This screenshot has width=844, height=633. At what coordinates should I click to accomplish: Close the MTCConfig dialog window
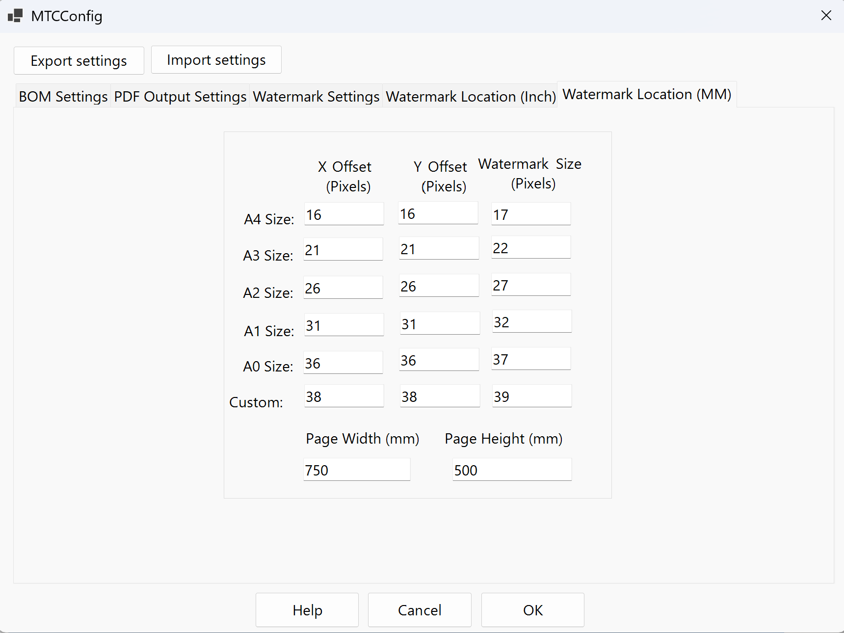pos(826,16)
